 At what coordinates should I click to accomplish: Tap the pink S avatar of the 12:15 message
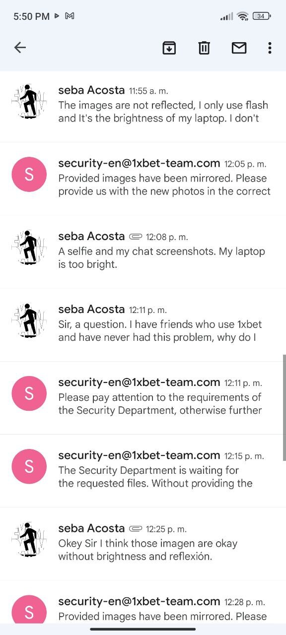click(x=29, y=466)
